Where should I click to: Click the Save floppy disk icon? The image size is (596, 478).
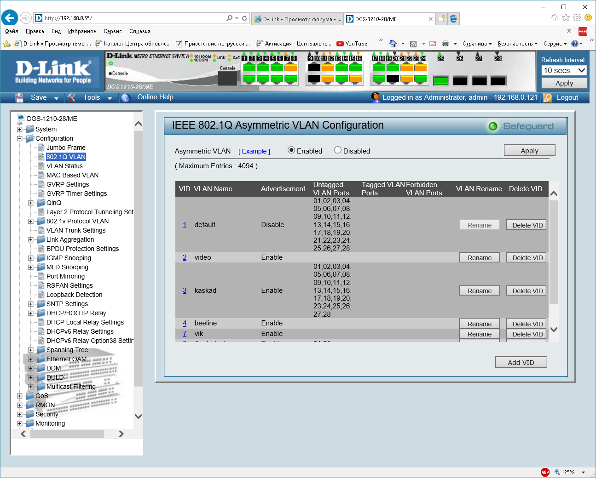[19, 97]
